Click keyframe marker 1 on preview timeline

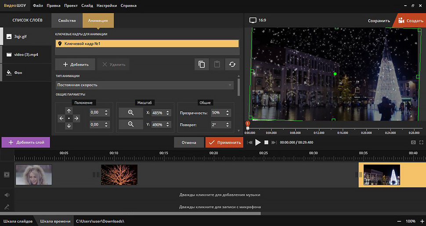click(x=248, y=124)
